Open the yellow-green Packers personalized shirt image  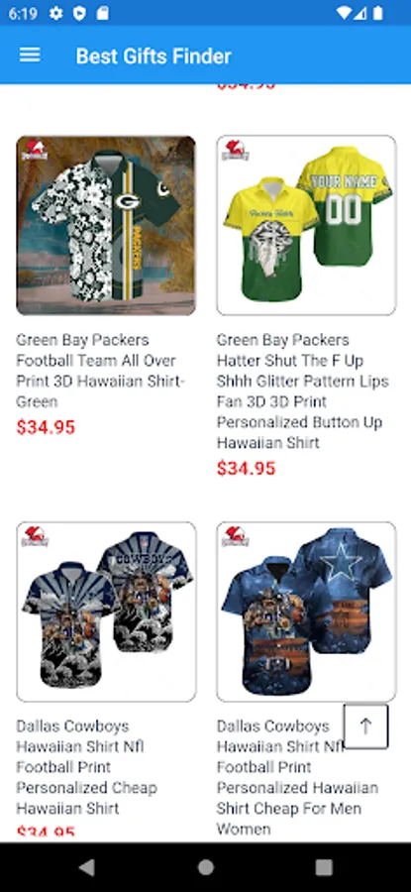pyautogui.click(x=306, y=225)
